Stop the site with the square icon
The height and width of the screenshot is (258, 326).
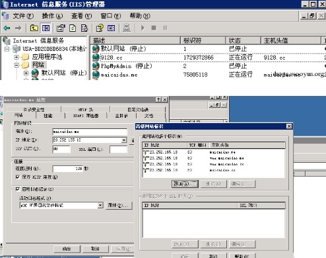(x=154, y=28)
